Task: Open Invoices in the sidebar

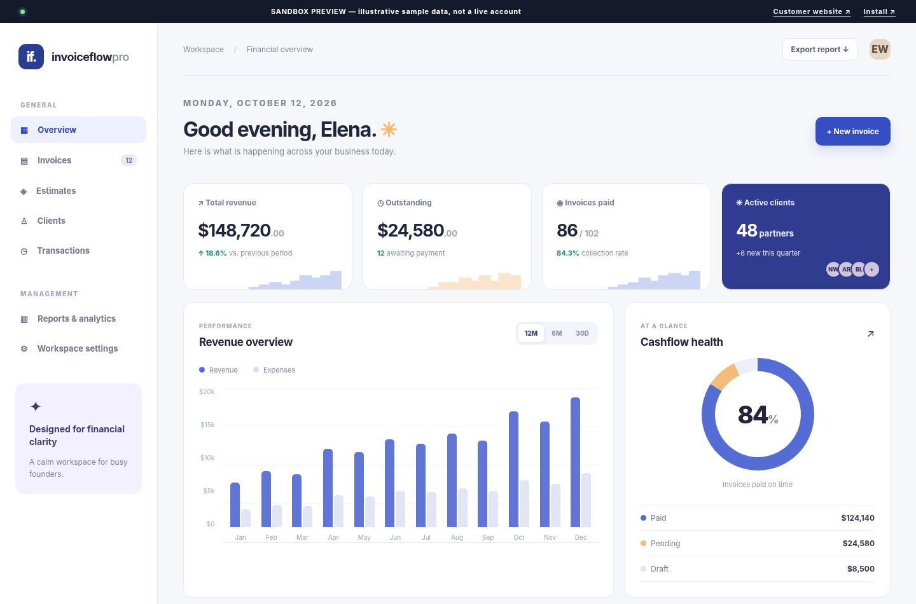Action: tap(78, 160)
